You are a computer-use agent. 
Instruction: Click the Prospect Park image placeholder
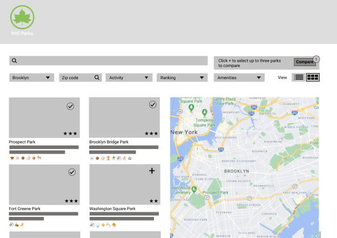[x=44, y=118]
